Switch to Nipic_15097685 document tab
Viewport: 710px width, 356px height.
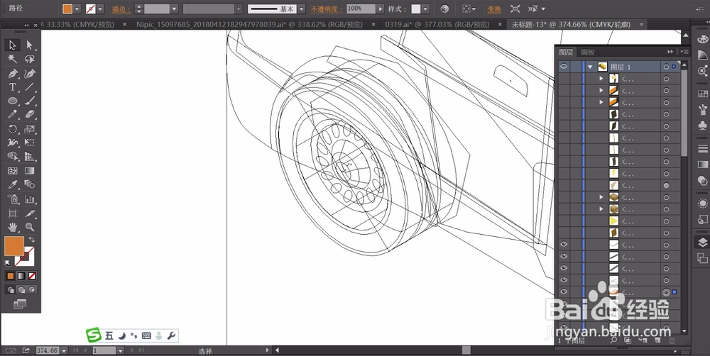click(251, 24)
